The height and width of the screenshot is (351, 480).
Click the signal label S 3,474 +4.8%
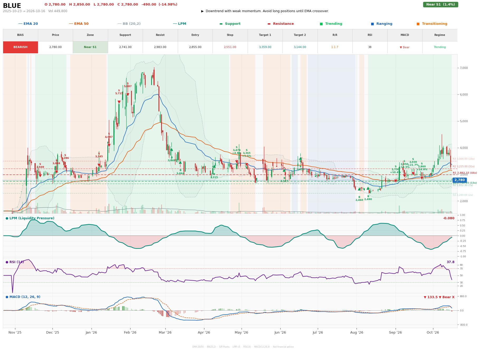(x=237, y=150)
